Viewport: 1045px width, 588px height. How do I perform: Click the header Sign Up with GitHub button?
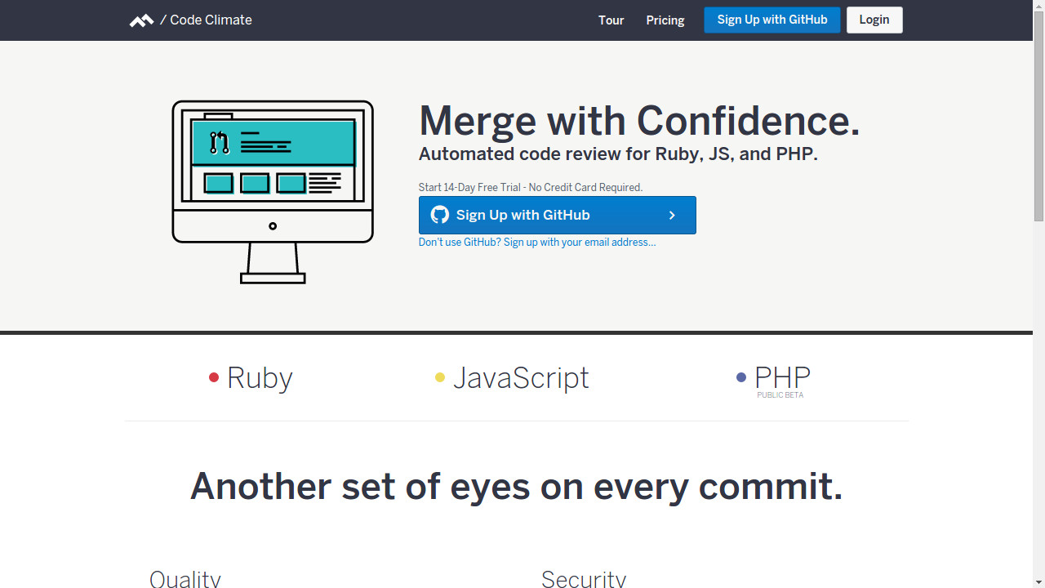[772, 20]
